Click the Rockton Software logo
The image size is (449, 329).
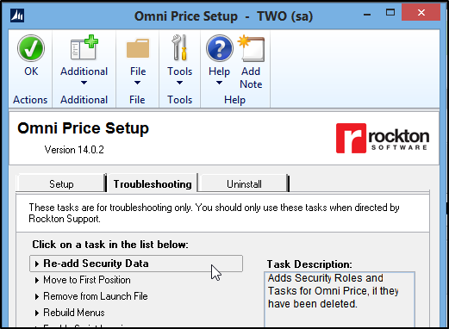pyautogui.click(x=383, y=139)
